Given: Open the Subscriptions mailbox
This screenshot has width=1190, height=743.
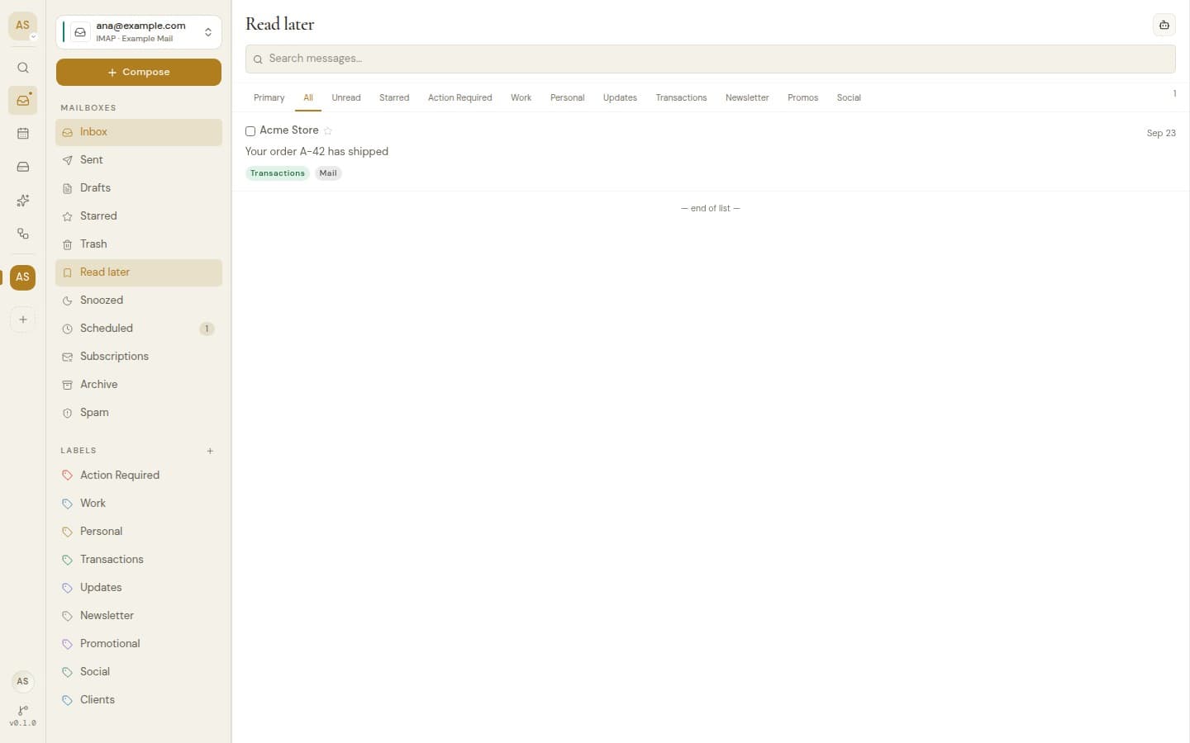Looking at the screenshot, I should [x=139, y=357].
